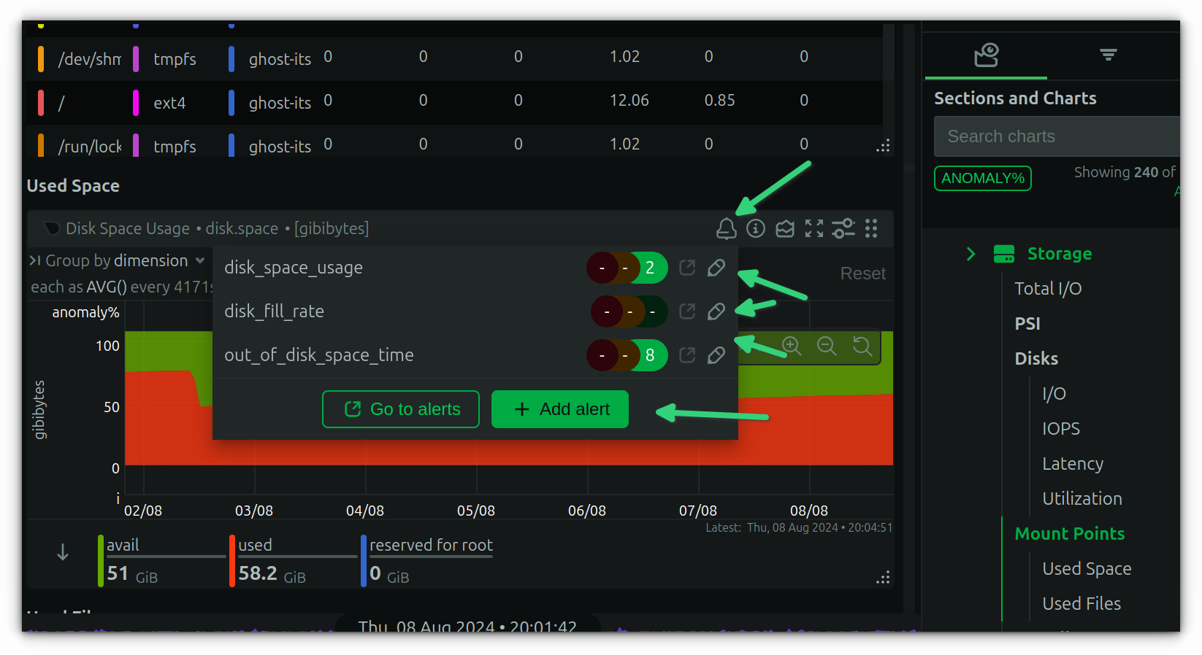Edit the out_of_disk_space_time alert
Viewport: 1202px width, 655px height.
point(716,355)
